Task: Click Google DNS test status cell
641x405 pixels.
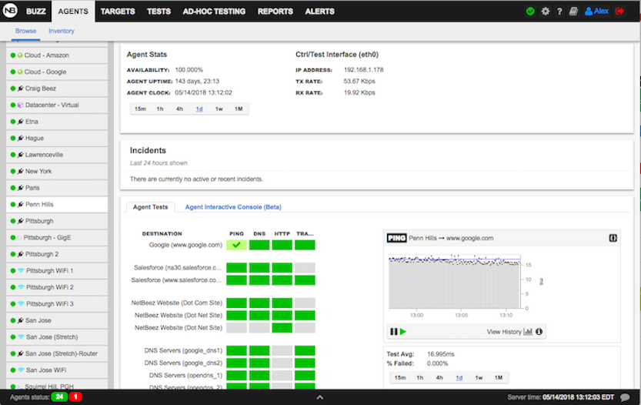Action: pyautogui.click(x=259, y=245)
